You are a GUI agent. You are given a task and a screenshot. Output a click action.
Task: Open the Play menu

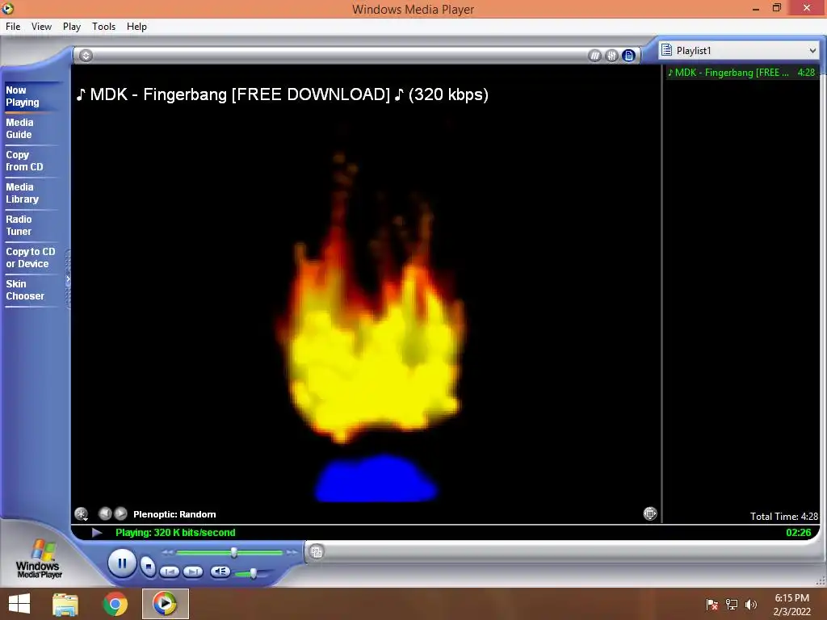[72, 27]
